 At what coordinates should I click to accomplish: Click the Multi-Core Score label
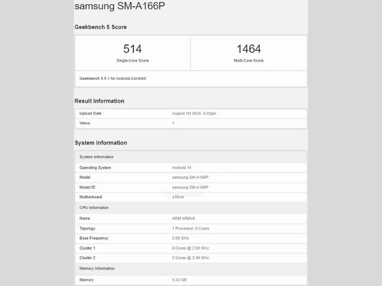click(249, 61)
